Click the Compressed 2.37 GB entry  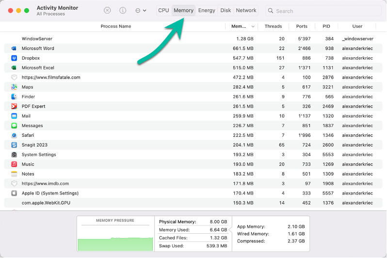click(271, 241)
